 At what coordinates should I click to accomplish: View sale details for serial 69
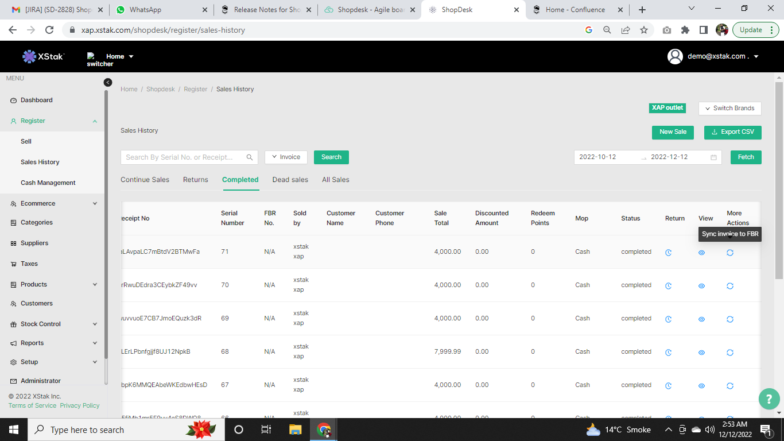click(701, 319)
